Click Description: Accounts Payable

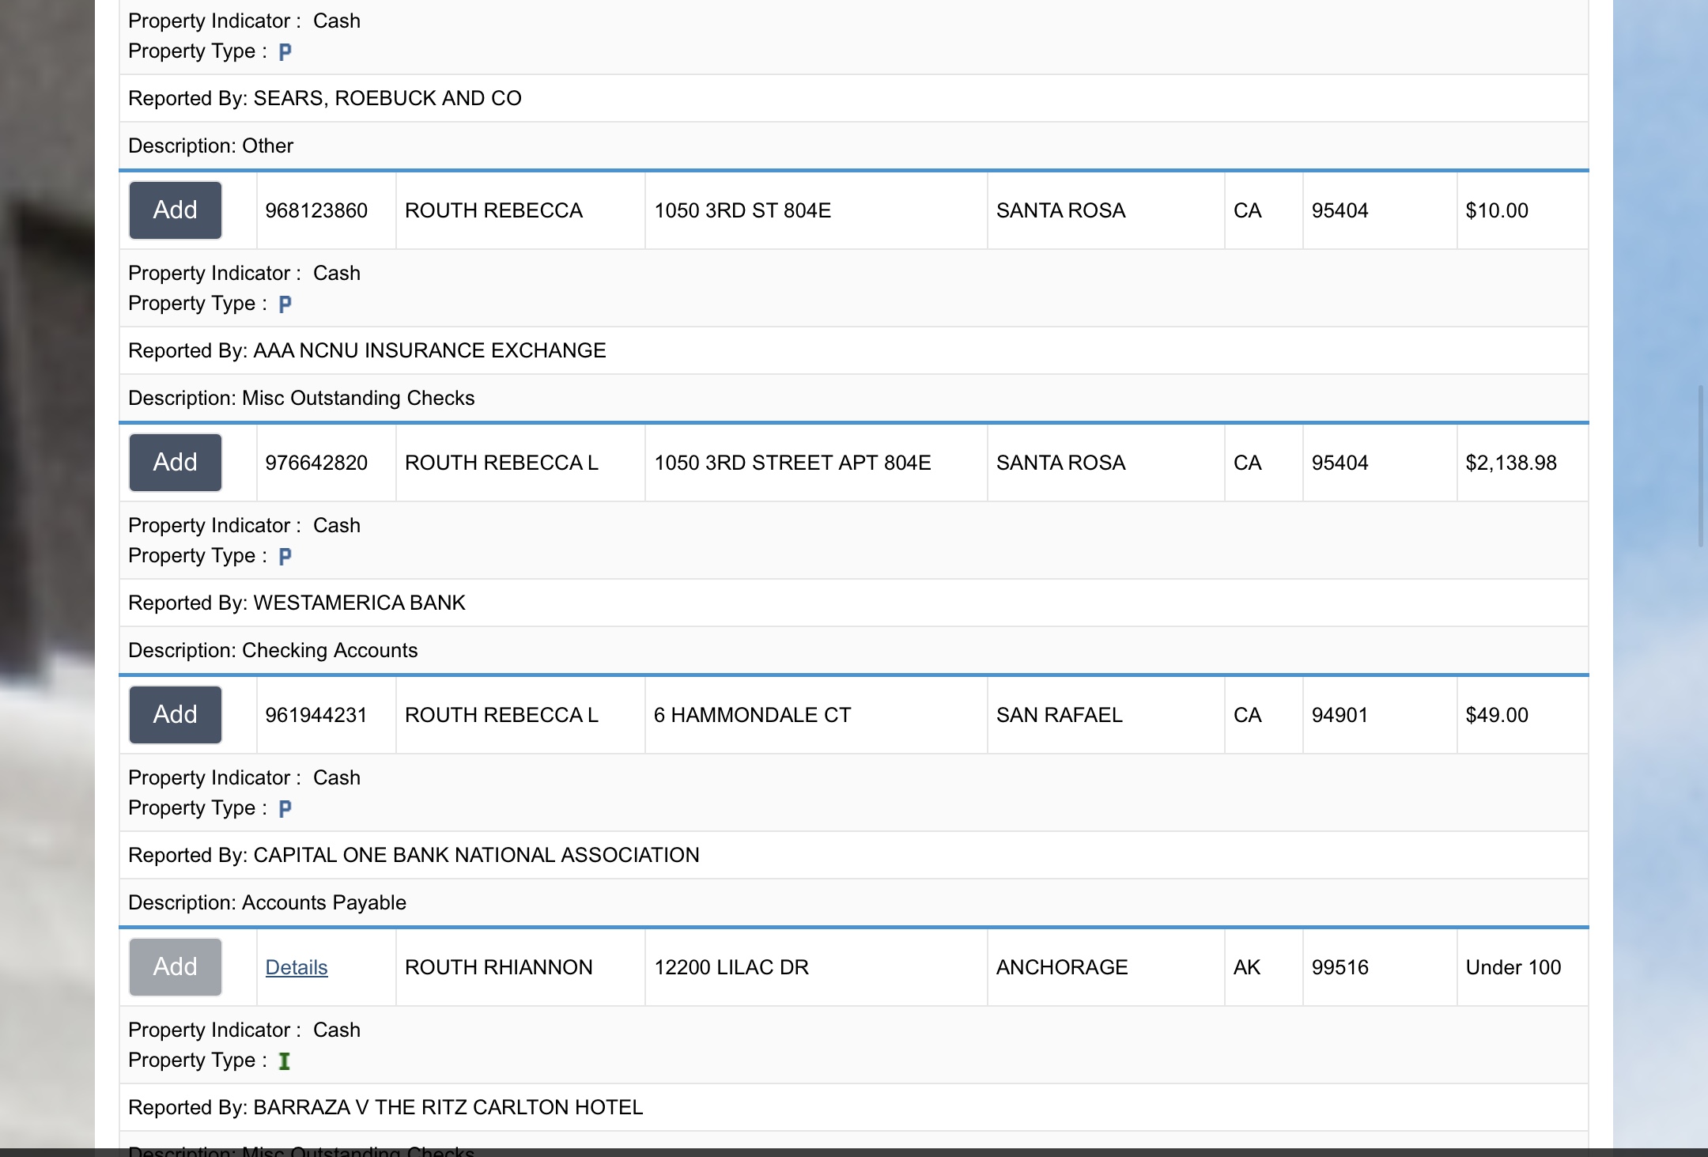[x=267, y=902]
